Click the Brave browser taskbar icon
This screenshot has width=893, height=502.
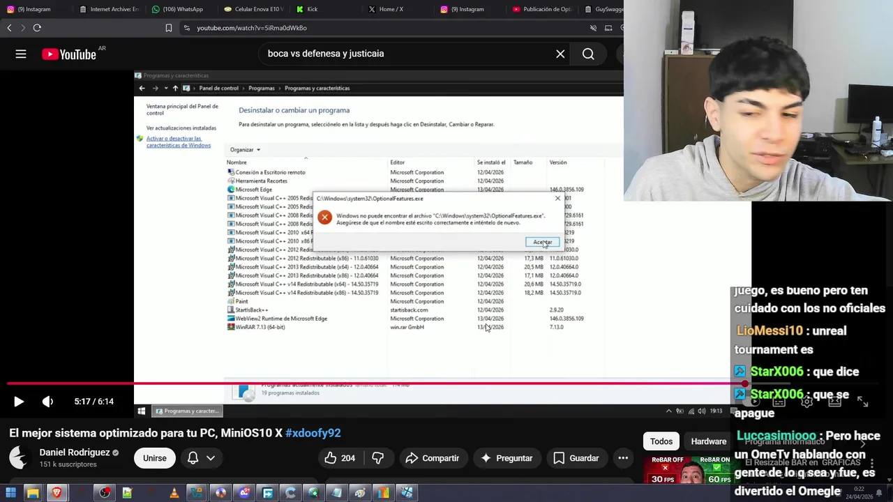click(x=57, y=493)
